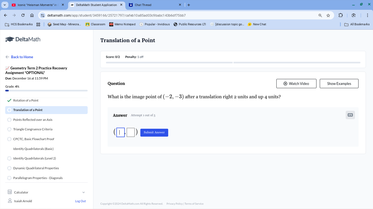Go to the browser home page

tap(32, 15)
